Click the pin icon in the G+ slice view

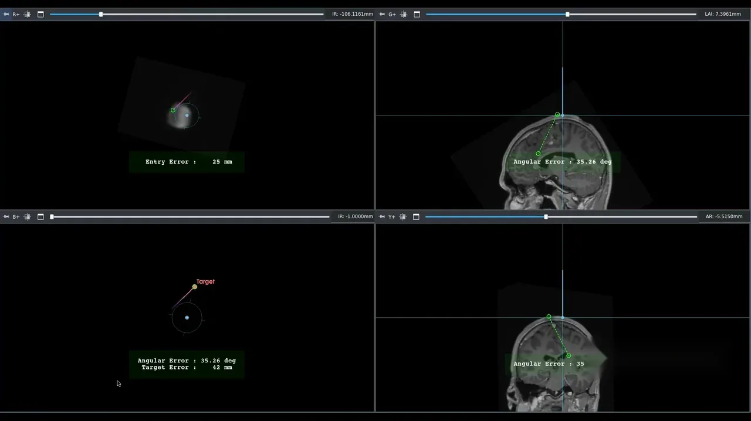tap(382, 14)
